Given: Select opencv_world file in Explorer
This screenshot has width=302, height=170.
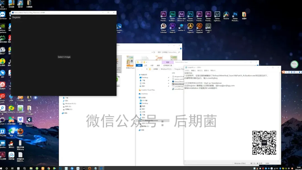Looking at the screenshot, I should [x=178, y=79].
